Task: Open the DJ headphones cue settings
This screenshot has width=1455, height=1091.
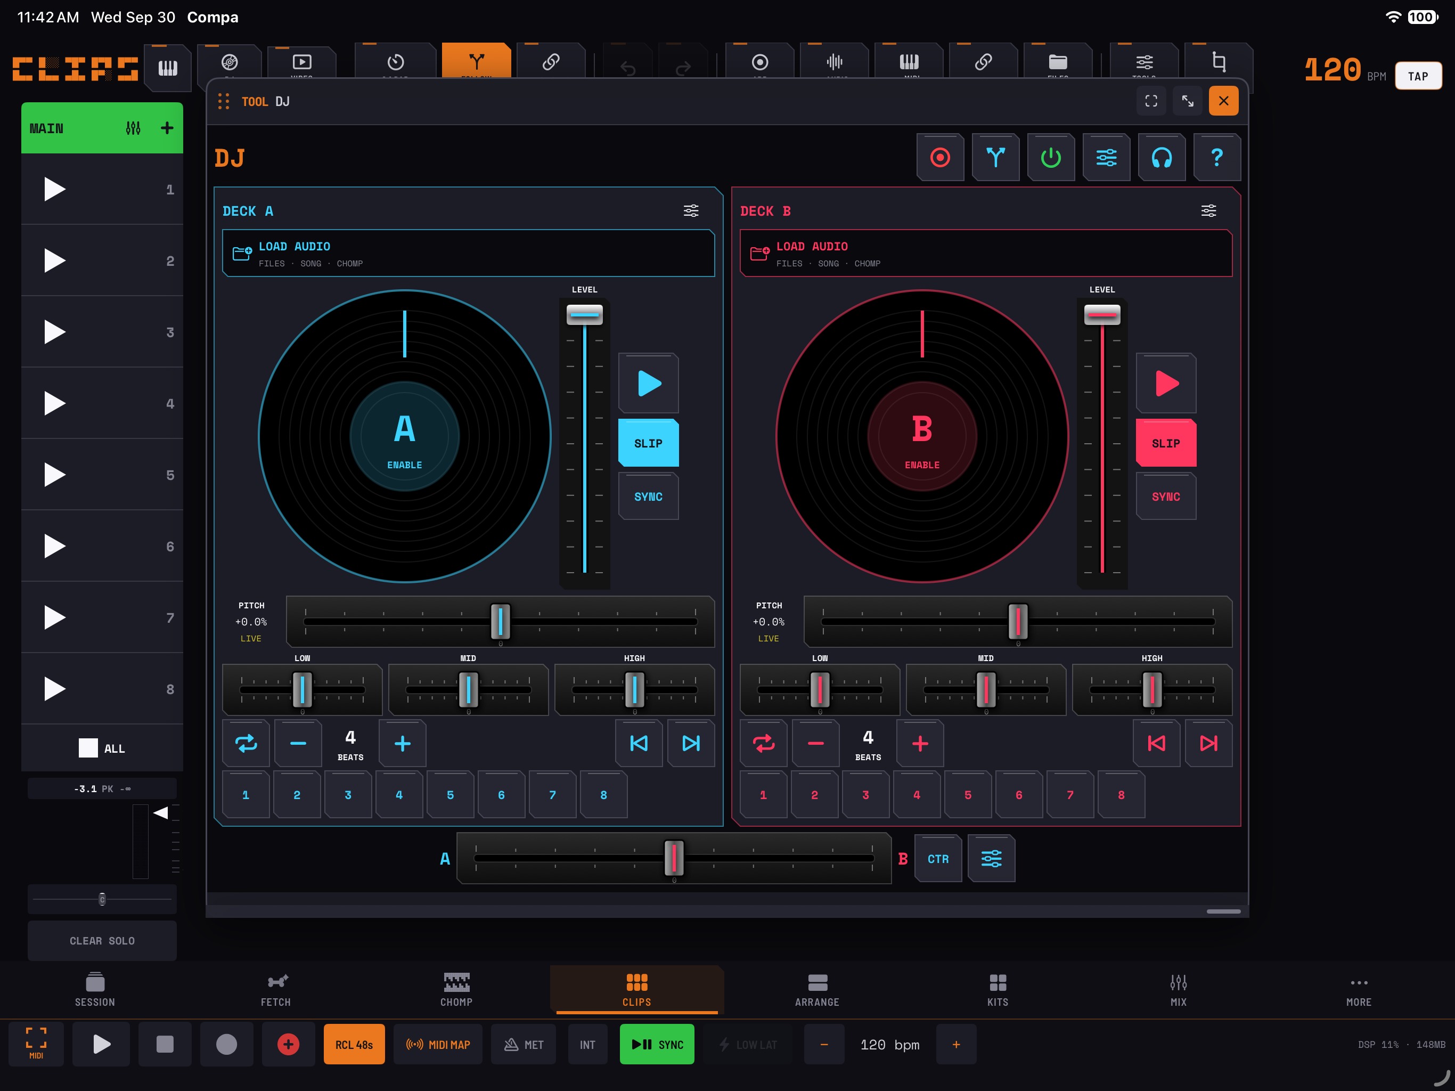Action: pos(1162,157)
